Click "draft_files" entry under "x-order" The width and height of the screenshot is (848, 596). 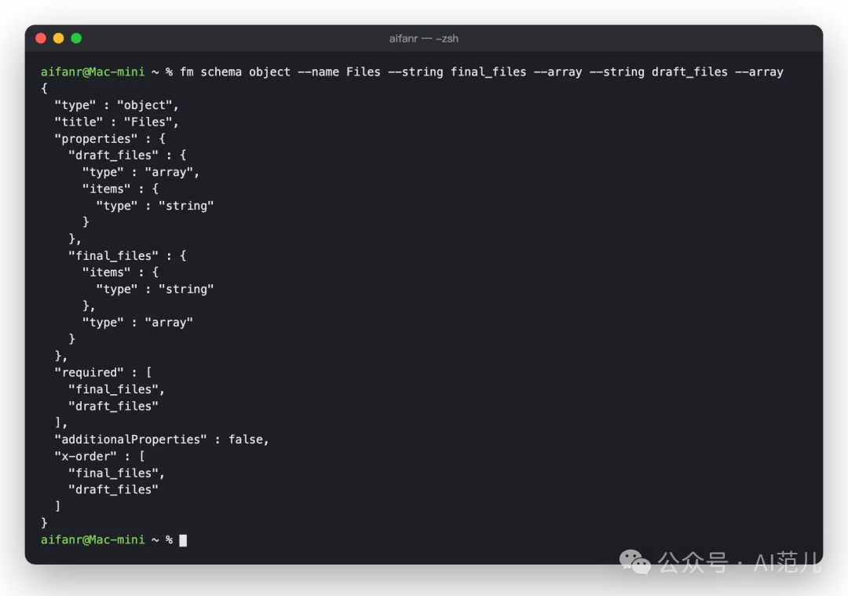[x=113, y=489]
